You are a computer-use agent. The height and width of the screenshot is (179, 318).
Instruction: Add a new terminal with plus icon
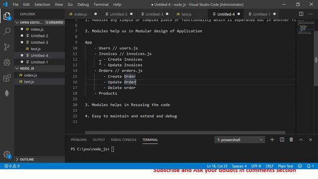272,140
